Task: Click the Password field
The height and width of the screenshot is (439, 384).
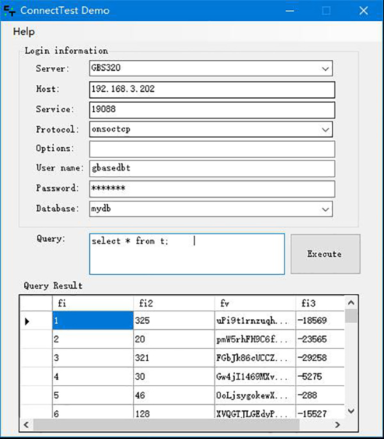Action: 212,189
